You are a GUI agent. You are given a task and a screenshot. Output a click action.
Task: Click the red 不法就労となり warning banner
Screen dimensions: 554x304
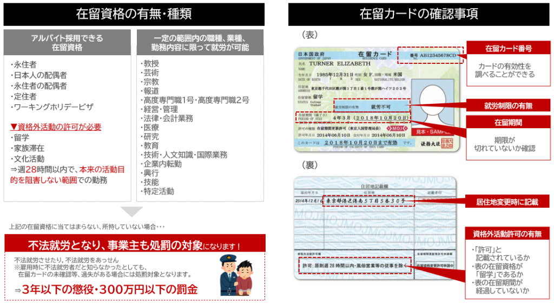(x=135, y=243)
